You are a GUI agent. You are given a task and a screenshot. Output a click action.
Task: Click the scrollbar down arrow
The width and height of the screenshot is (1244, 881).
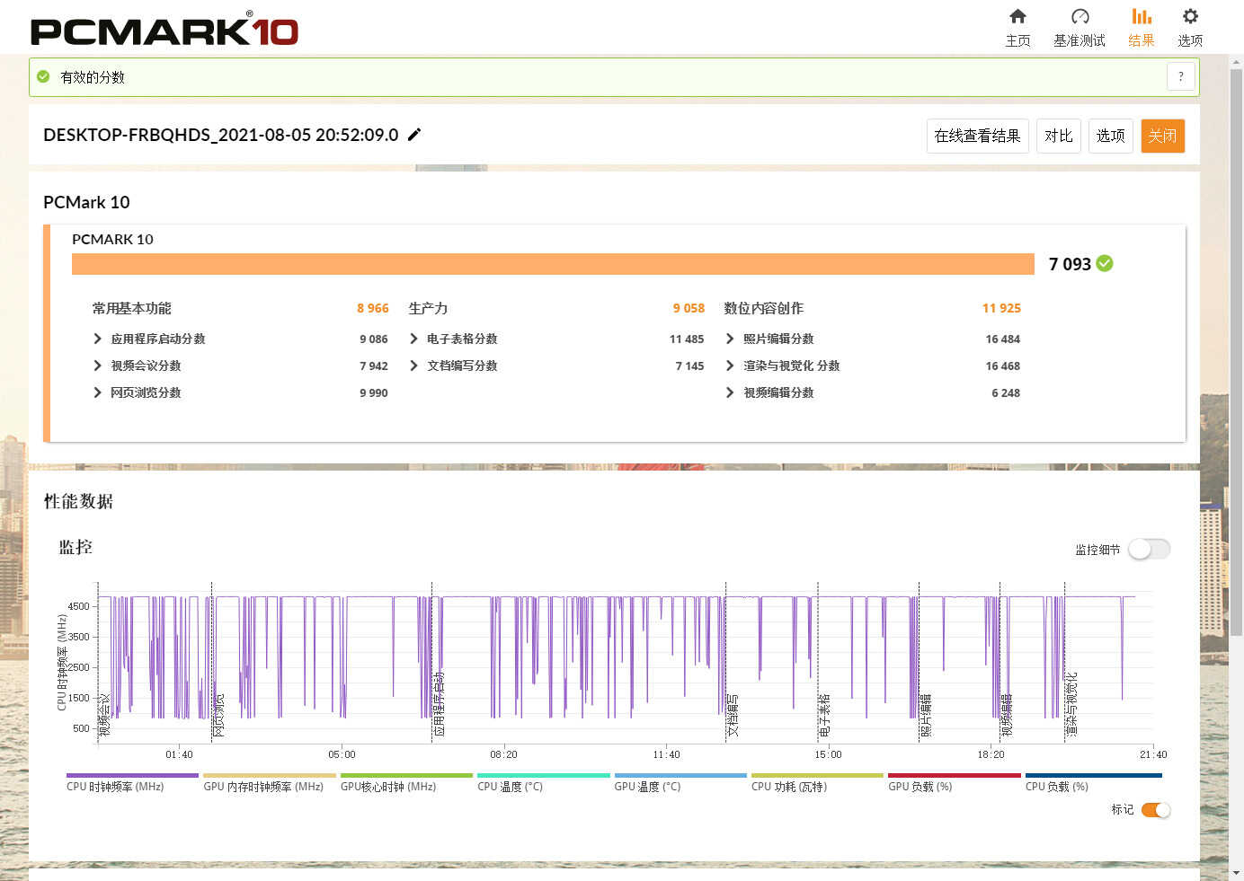tap(1236, 872)
